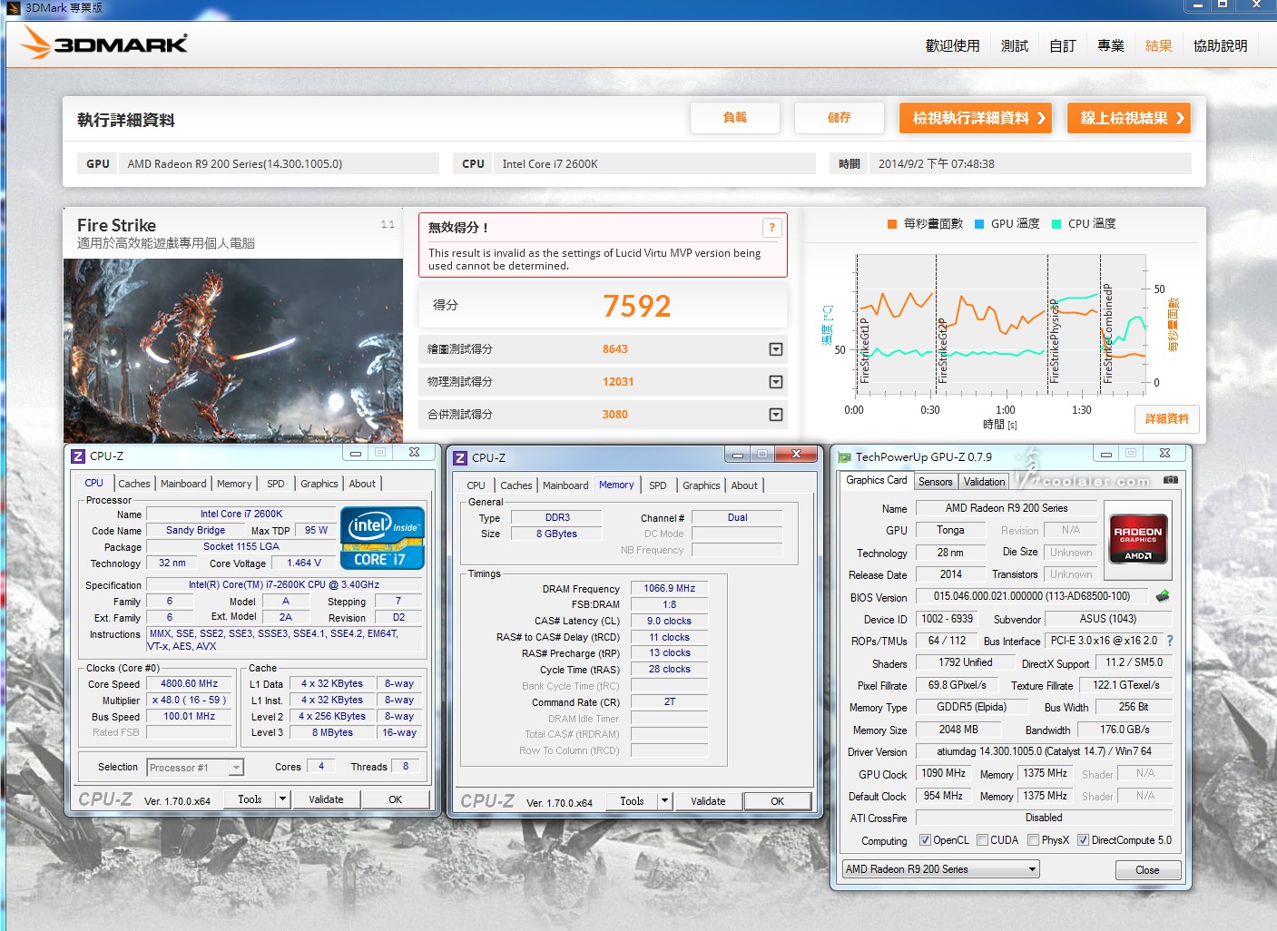The width and height of the screenshot is (1277, 931).
Task: Open the GPU selection dropdown in GPU-Z
Action: click(940, 869)
